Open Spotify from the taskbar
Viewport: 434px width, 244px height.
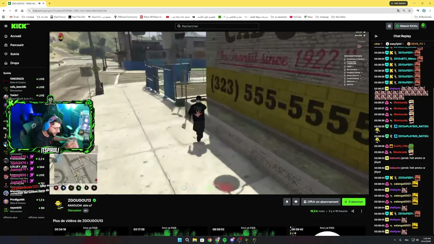[x=224, y=240]
